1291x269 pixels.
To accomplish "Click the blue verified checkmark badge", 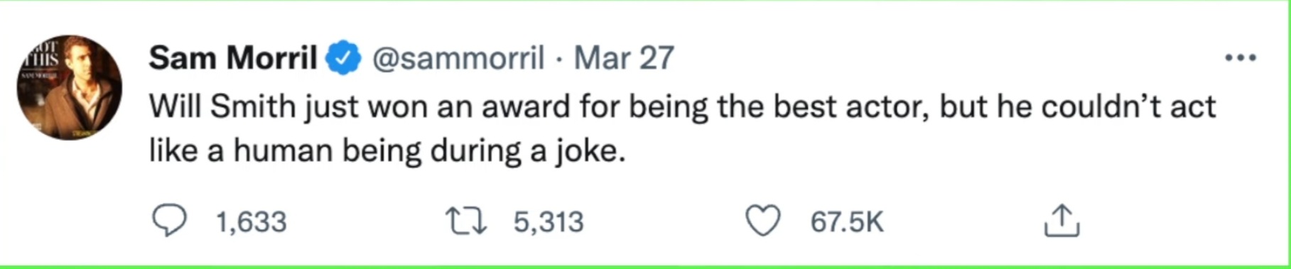I will coord(344,58).
